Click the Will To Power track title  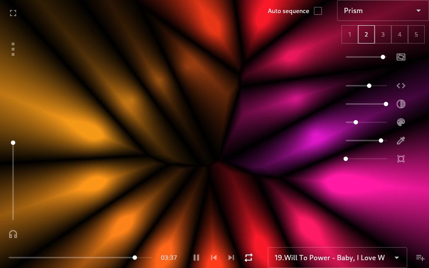point(330,258)
